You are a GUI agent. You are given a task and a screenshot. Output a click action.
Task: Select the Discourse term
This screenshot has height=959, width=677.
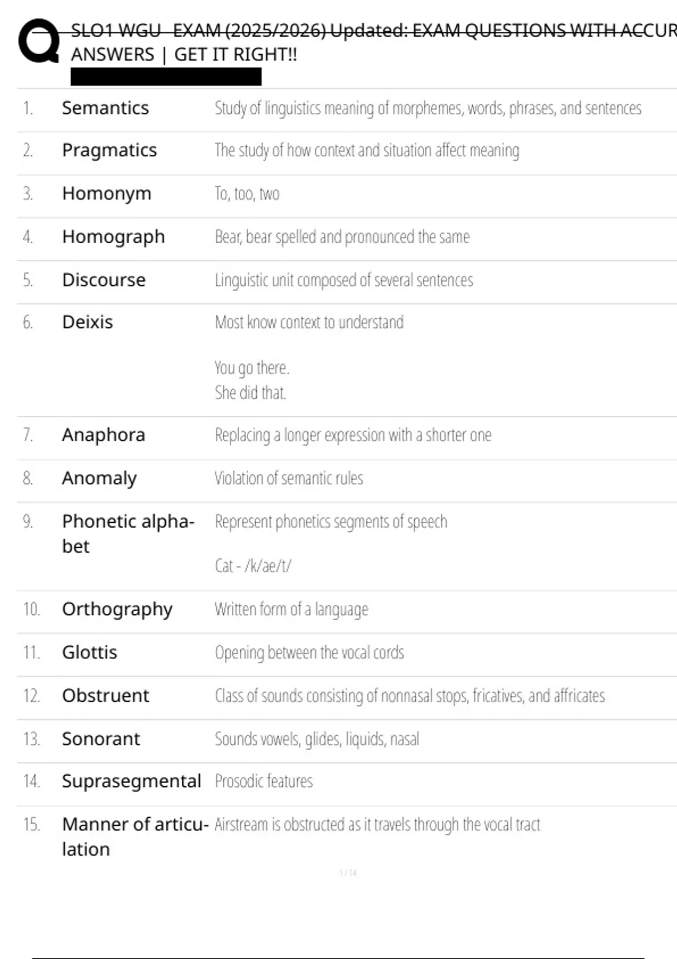point(104,280)
